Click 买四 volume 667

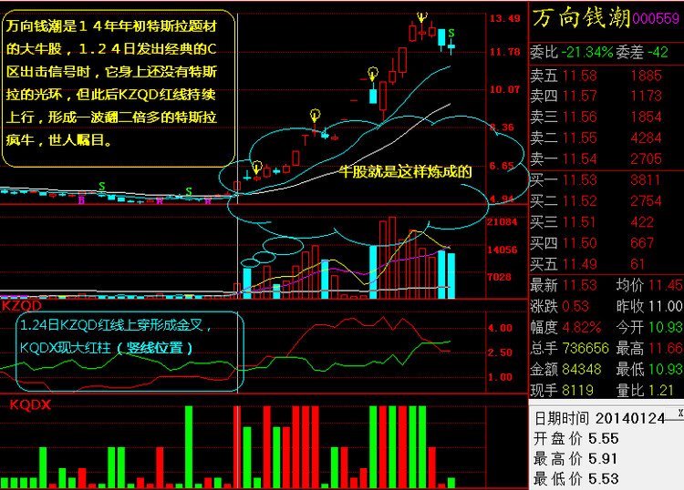pyautogui.click(x=642, y=243)
